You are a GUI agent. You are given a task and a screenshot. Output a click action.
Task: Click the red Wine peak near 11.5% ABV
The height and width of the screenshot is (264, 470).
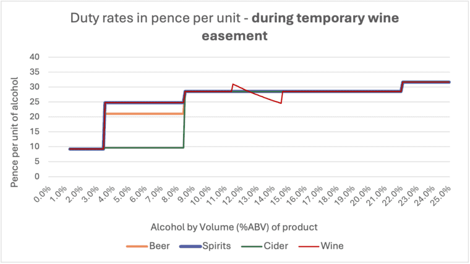pos(233,84)
